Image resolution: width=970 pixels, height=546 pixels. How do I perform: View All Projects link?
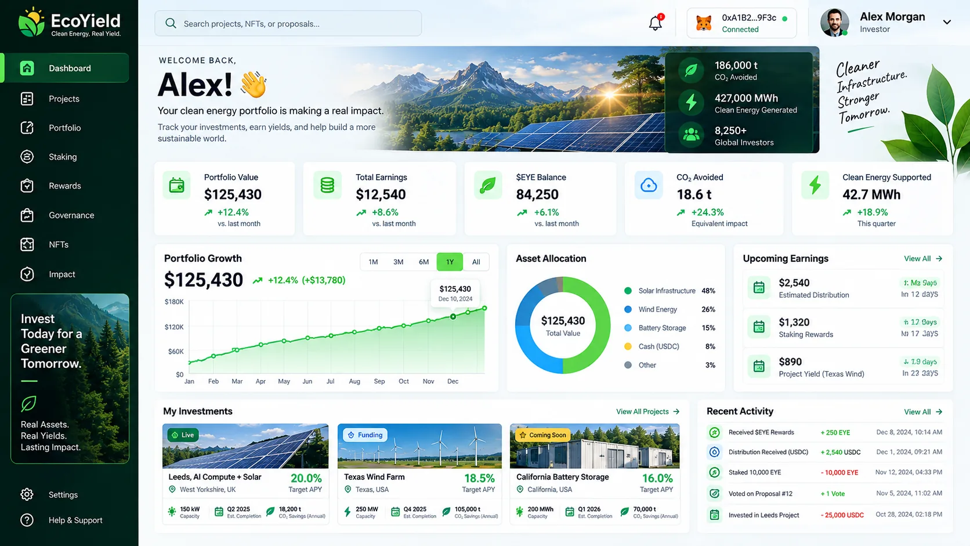pyautogui.click(x=647, y=411)
